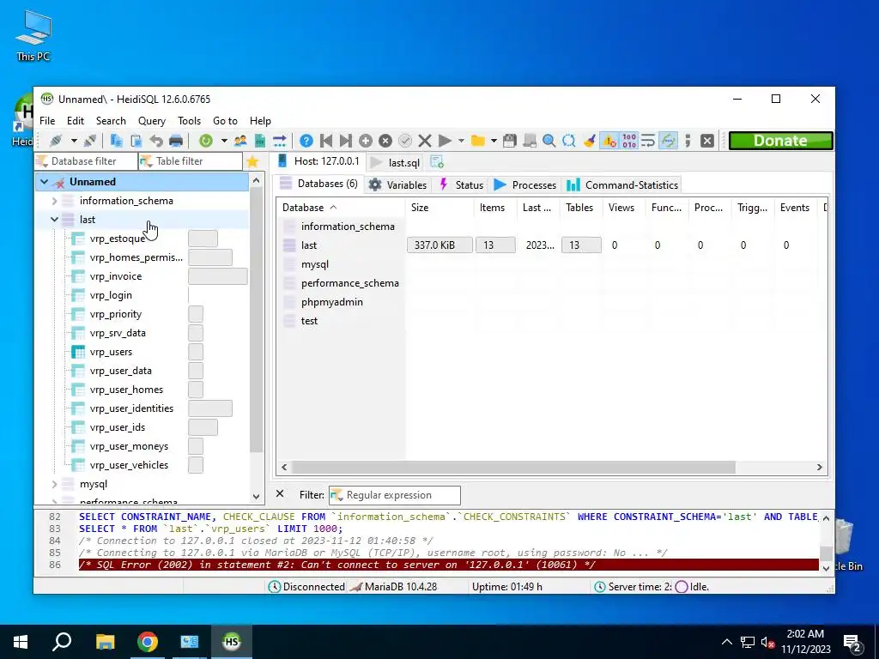Click the Run query play icon
This screenshot has width=879, height=659.
click(x=445, y=141)
